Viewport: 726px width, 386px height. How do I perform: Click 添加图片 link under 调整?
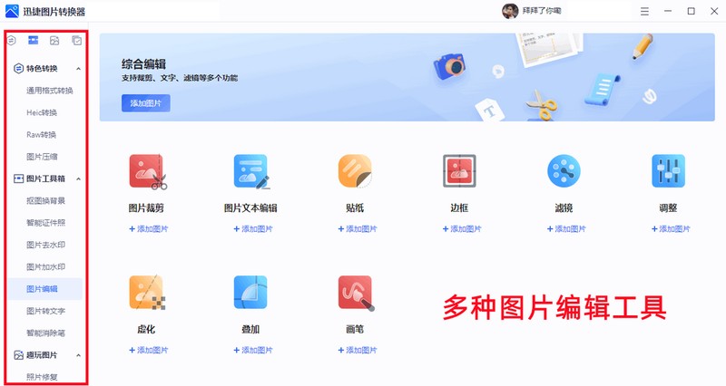pyautogui.click(x=671, y=229)
